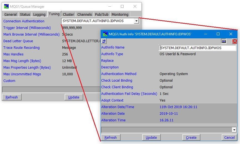This screenshot has width=240, height=144.
Task: Maximize the Auth Info window
Action: [218, 34]
